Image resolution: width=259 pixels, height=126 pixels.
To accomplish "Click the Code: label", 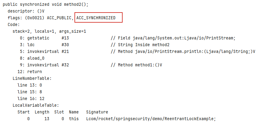I will point(14,25).
